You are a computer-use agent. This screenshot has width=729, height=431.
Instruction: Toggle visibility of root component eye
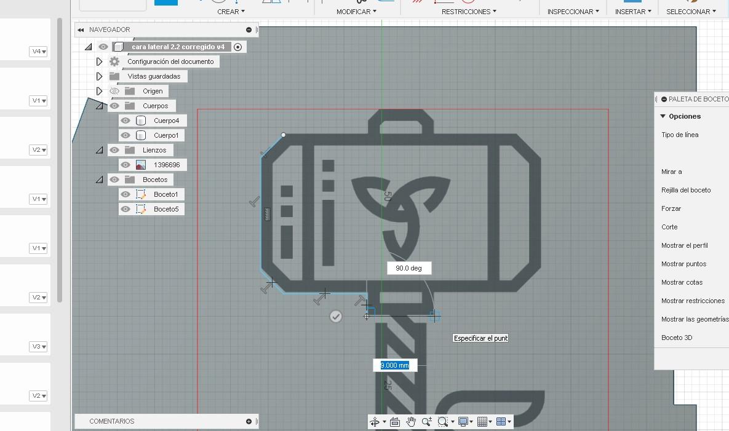(103, 47)
